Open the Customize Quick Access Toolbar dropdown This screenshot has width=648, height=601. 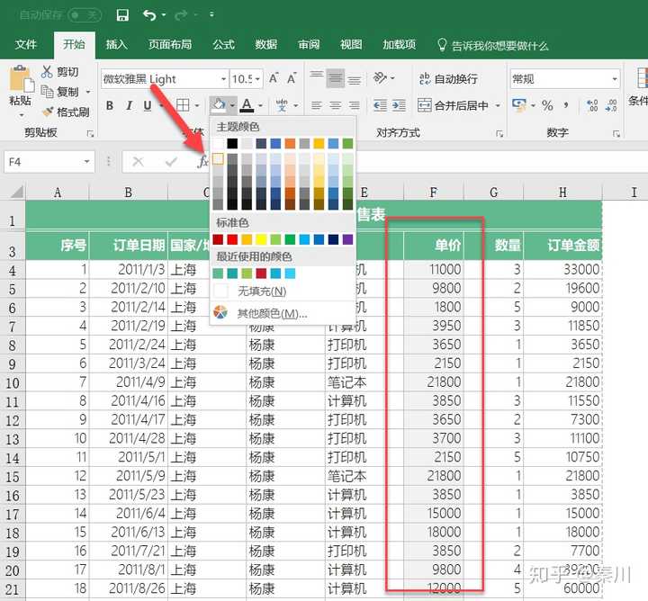(211, 15)
